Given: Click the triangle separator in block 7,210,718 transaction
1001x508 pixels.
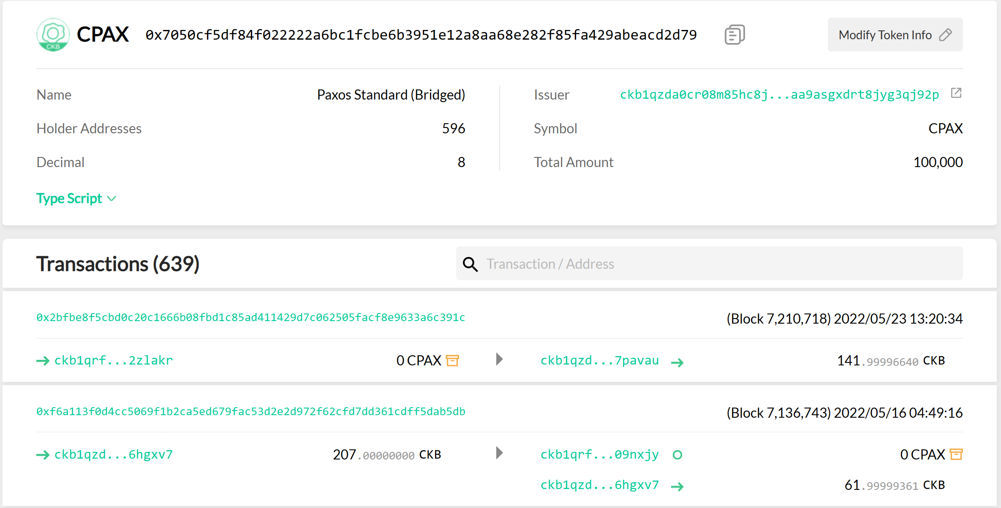Looking at the screenshot, I should click(500, 359).
